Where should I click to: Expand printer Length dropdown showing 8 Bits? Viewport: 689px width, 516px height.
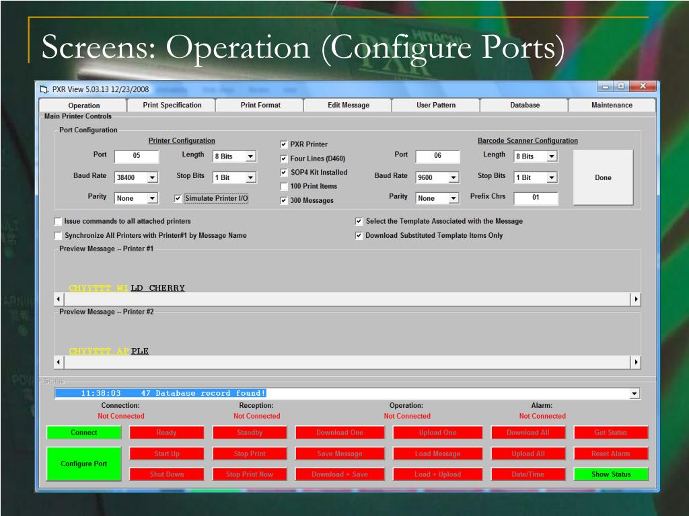250,156
